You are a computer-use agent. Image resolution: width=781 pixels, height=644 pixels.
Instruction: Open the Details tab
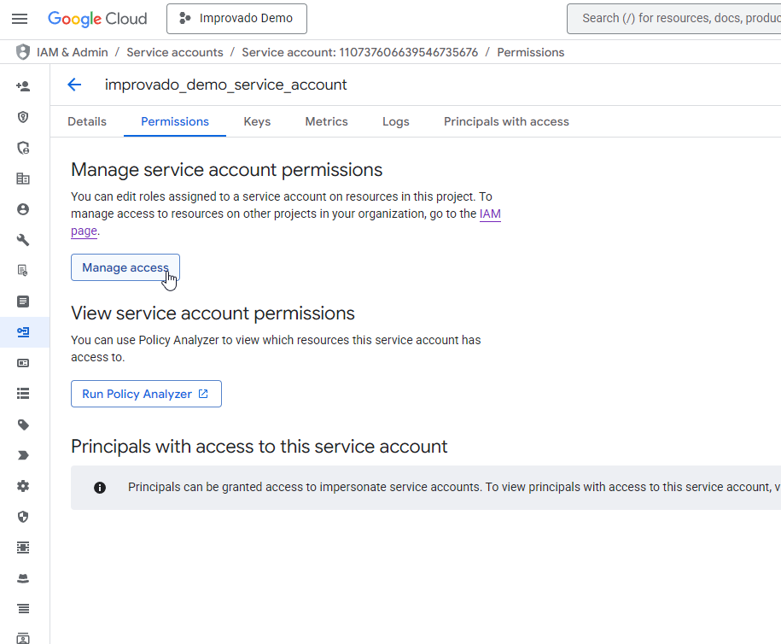tap(87, 121)
